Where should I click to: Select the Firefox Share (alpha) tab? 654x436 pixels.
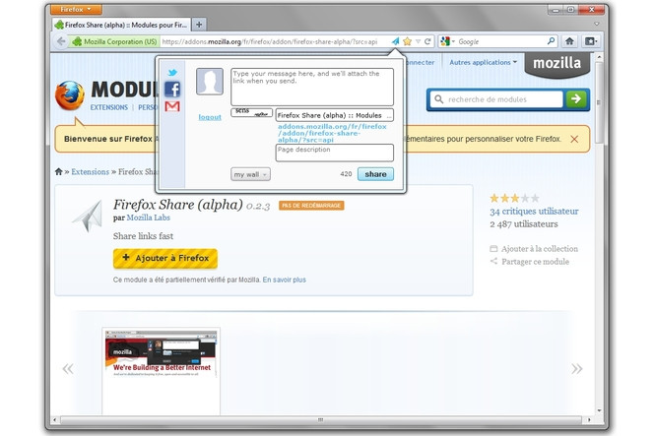point(121,25)
